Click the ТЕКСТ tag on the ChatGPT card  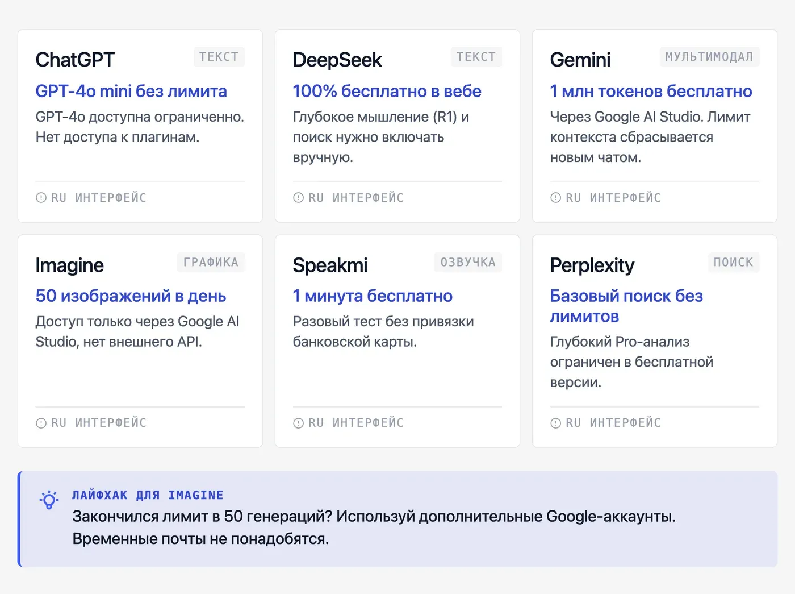click(219, 57)
